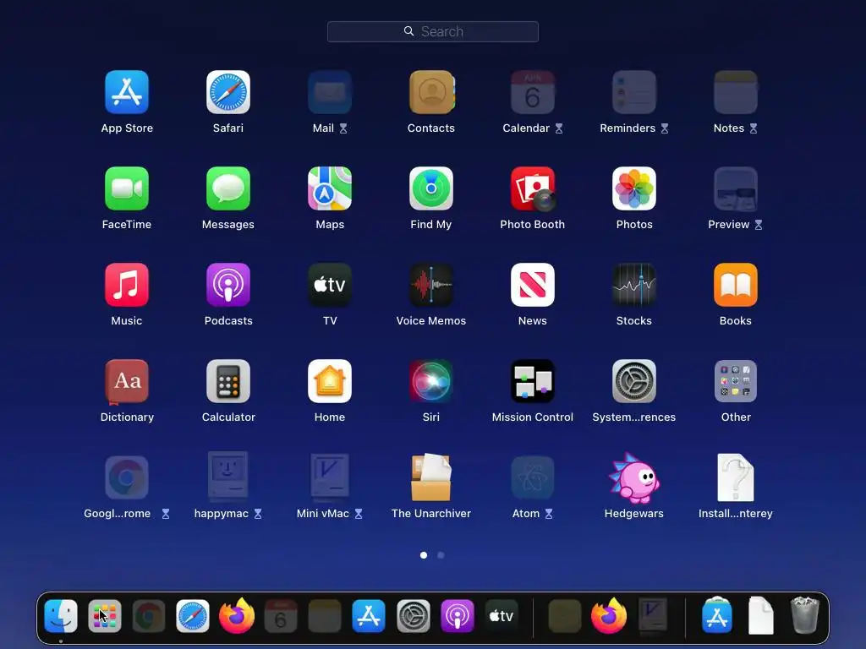Open the Dictionary app
Image resolution: width=866 pixels, height=649 pixels.
(x=127, y=381)
